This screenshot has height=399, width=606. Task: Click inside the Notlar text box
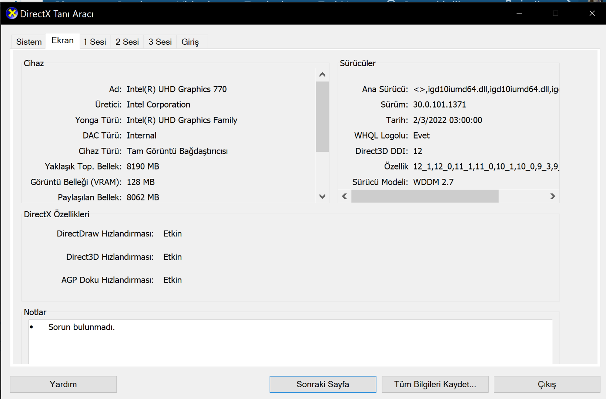point(291,342)
